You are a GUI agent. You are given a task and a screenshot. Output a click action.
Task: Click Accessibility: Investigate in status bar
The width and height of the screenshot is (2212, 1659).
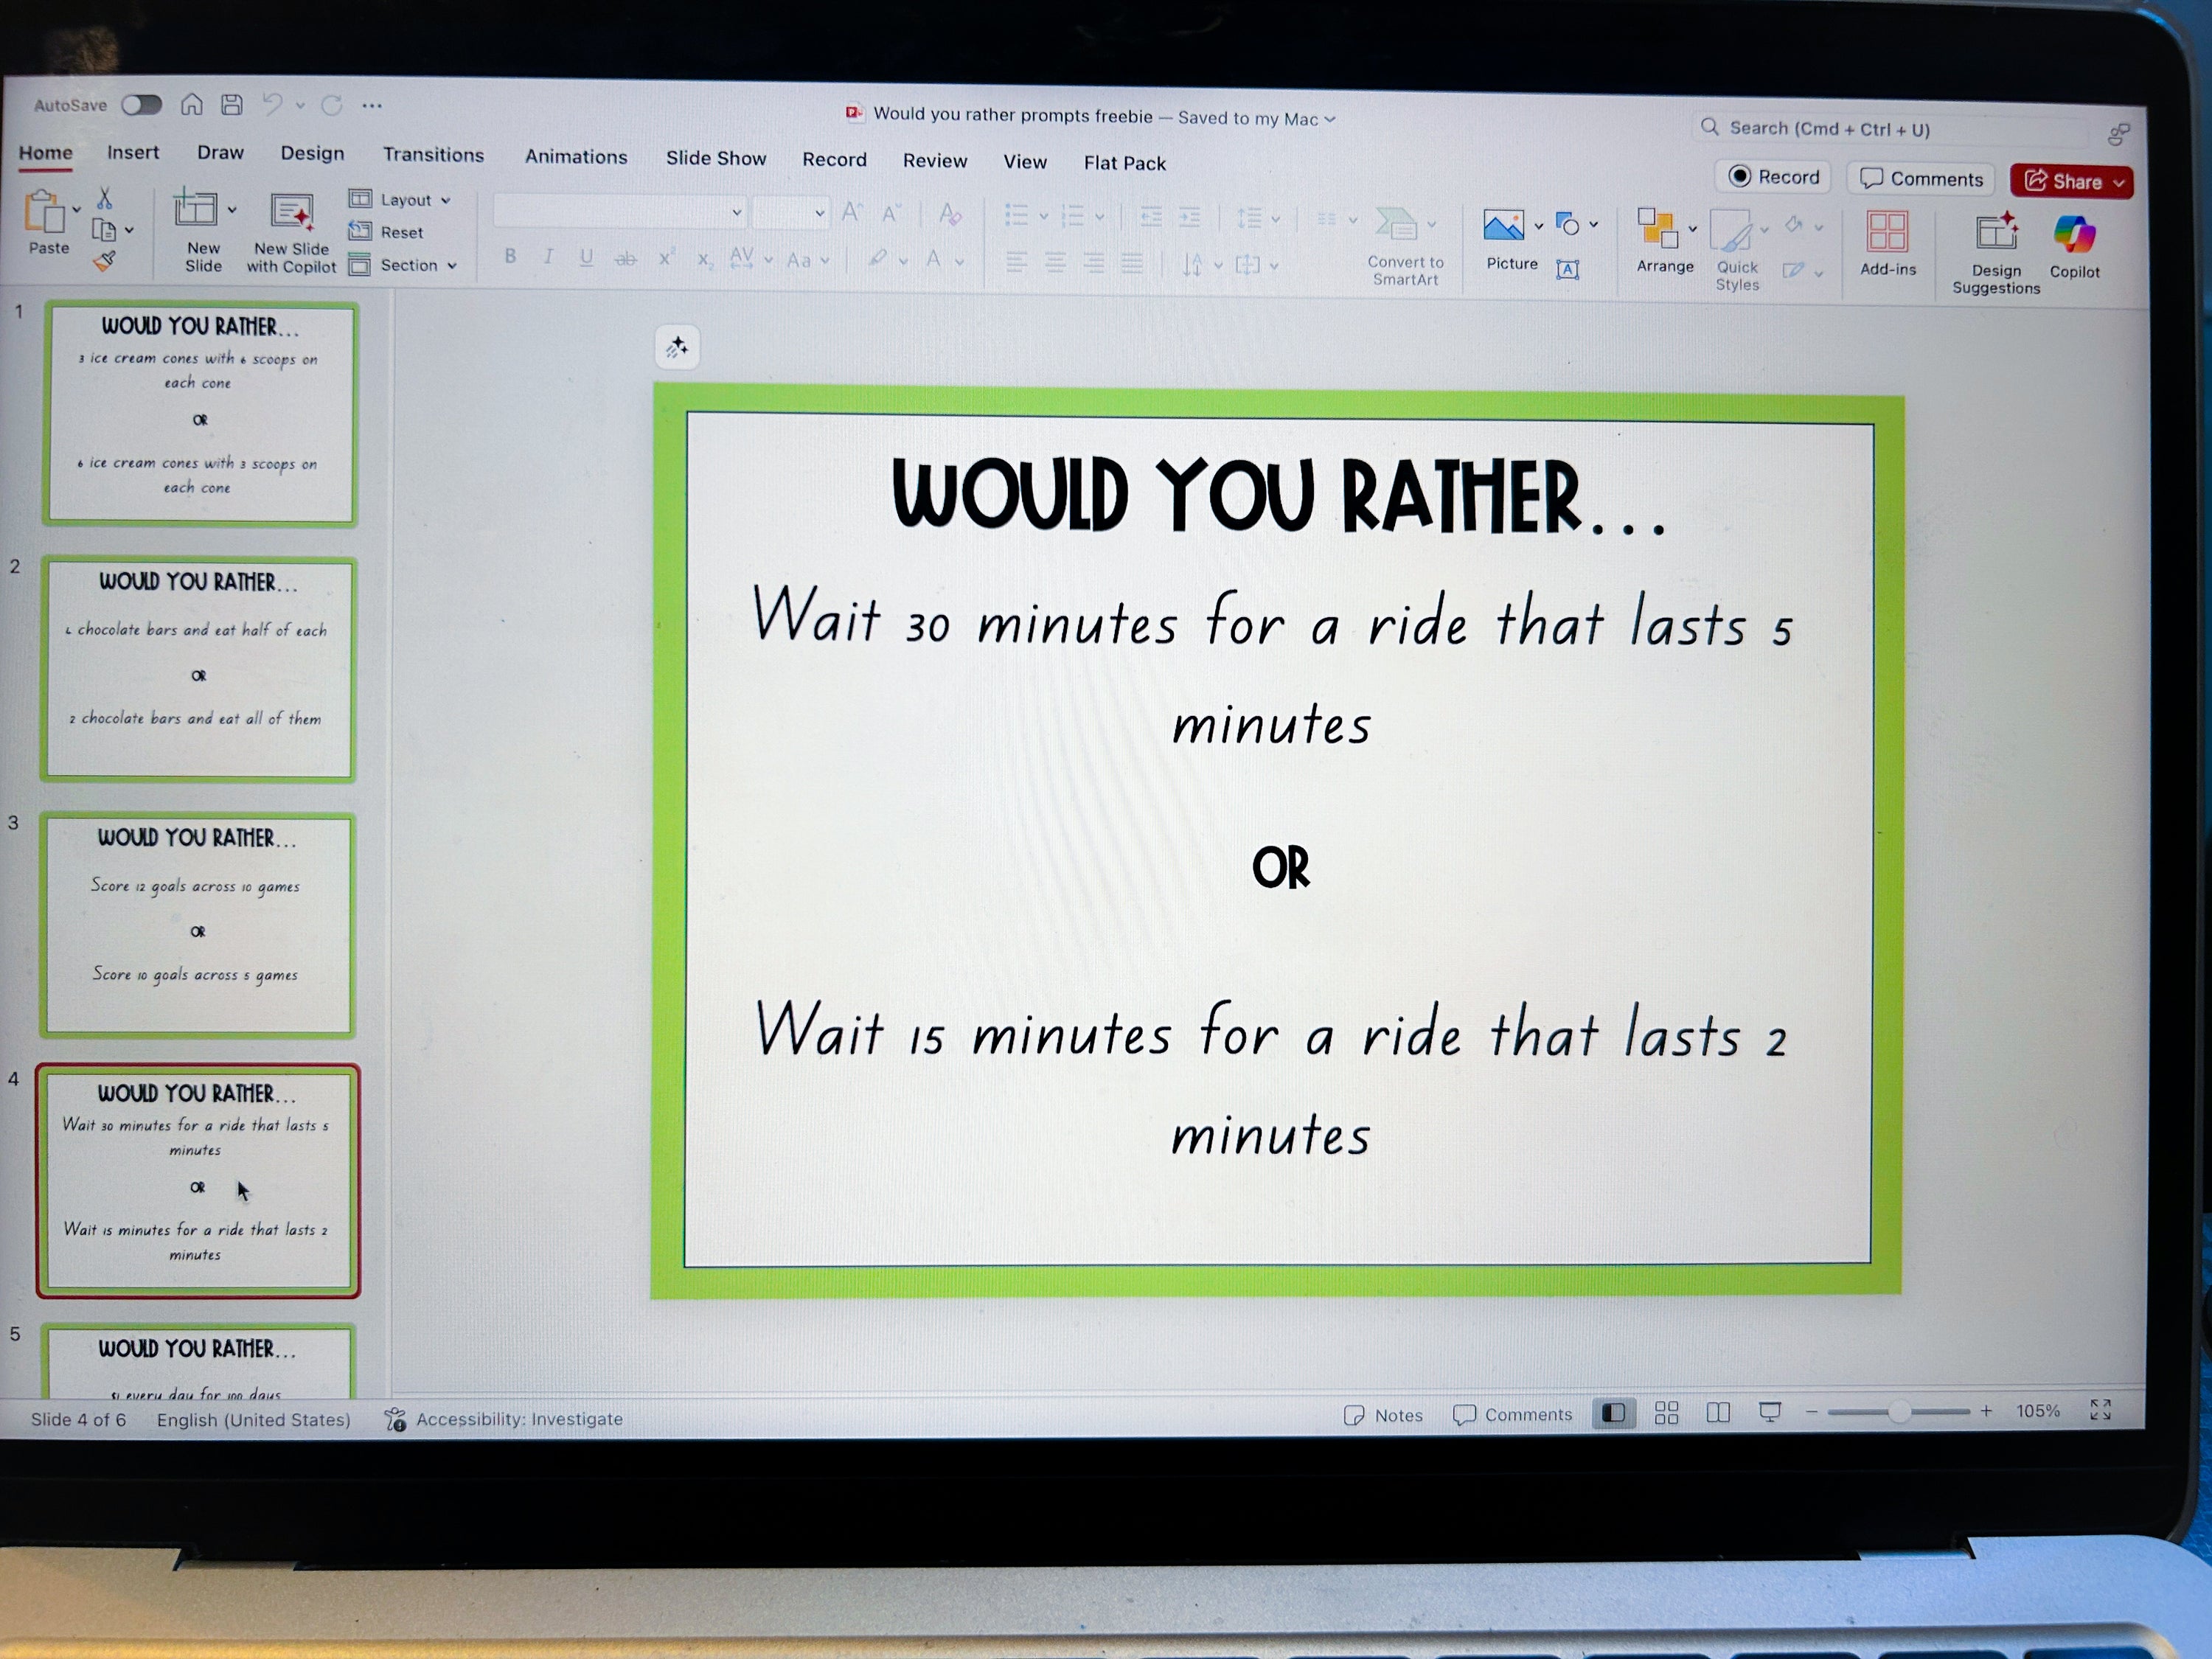pos(504,1419)
